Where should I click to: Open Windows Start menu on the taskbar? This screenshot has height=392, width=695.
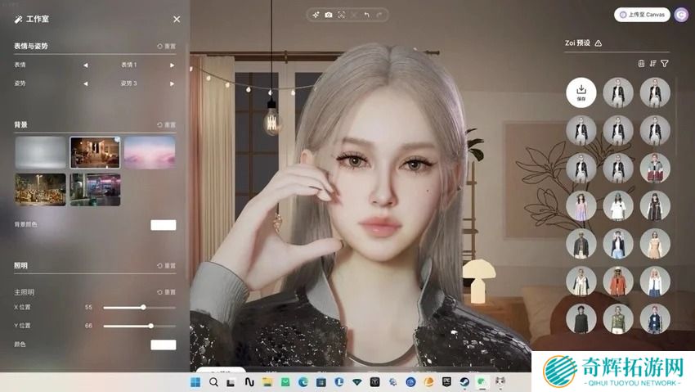pyautogui.click(x=195, y=381)
